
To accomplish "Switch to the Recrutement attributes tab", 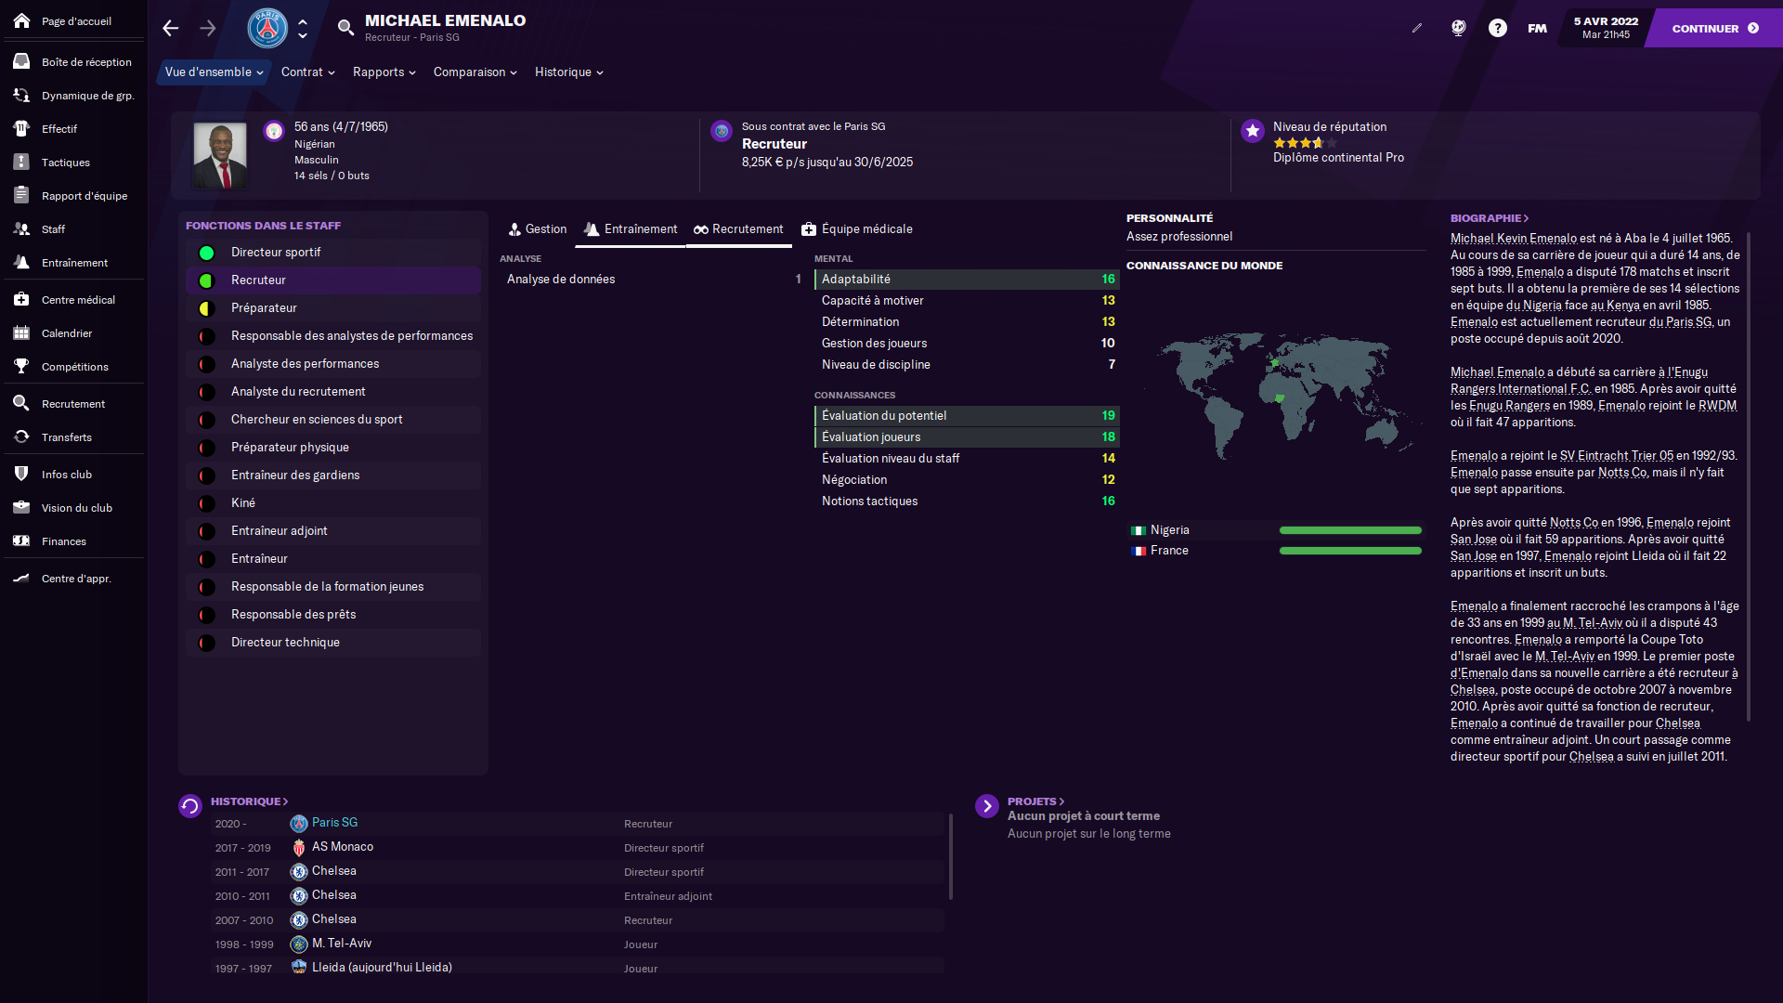I will (738, 229).
